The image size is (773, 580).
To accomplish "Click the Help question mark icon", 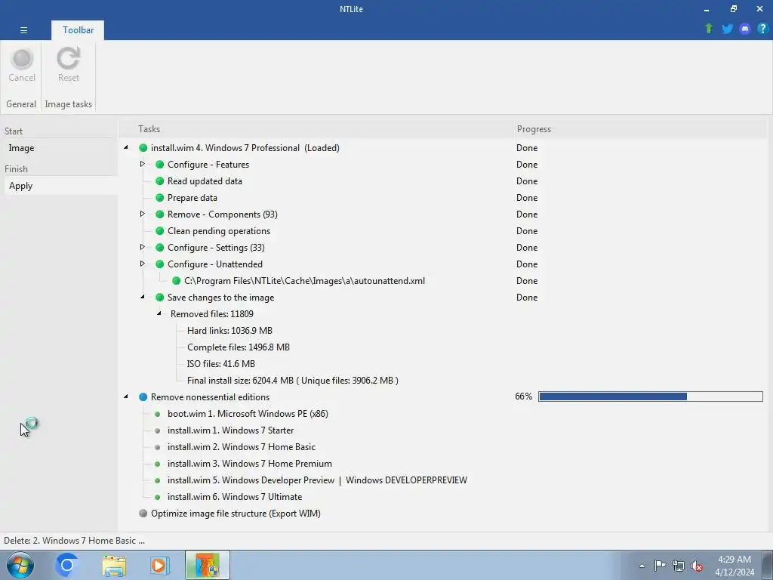I will (x=762, y=29).
